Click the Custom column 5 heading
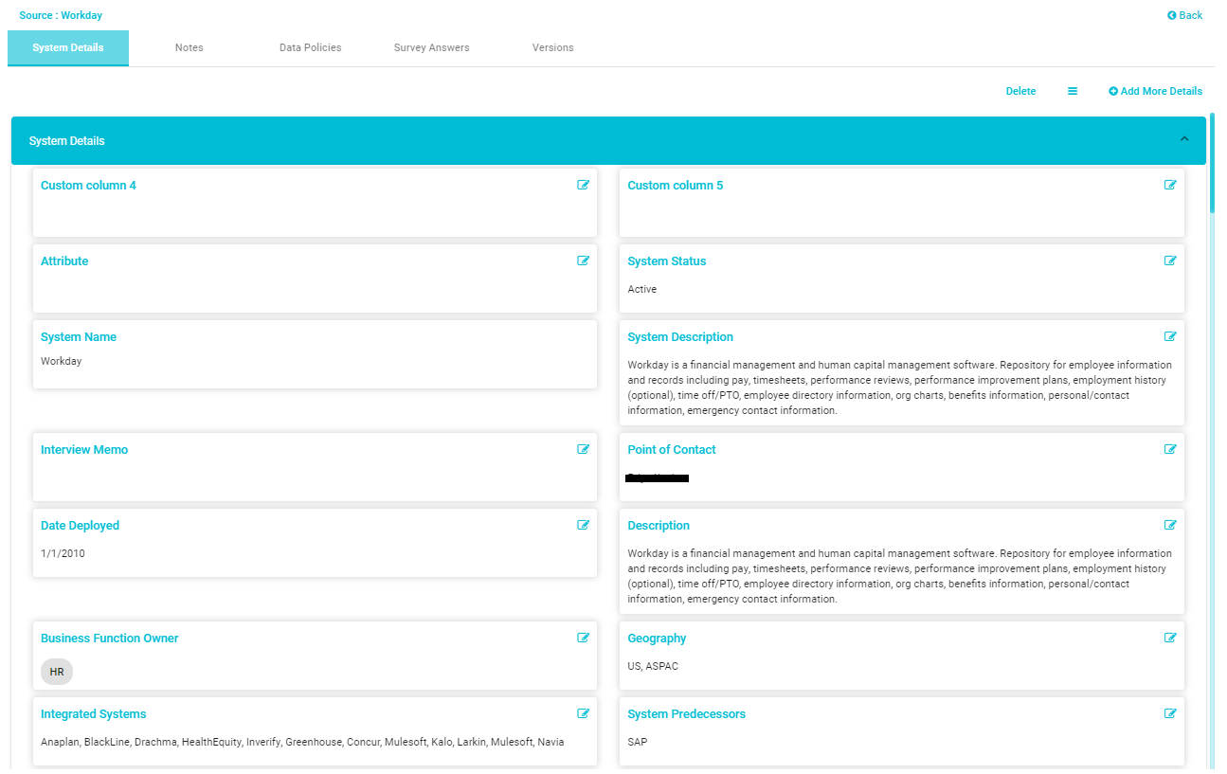 [676, 185]
